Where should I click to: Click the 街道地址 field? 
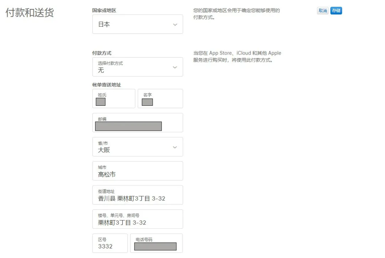tap(138, 195)
